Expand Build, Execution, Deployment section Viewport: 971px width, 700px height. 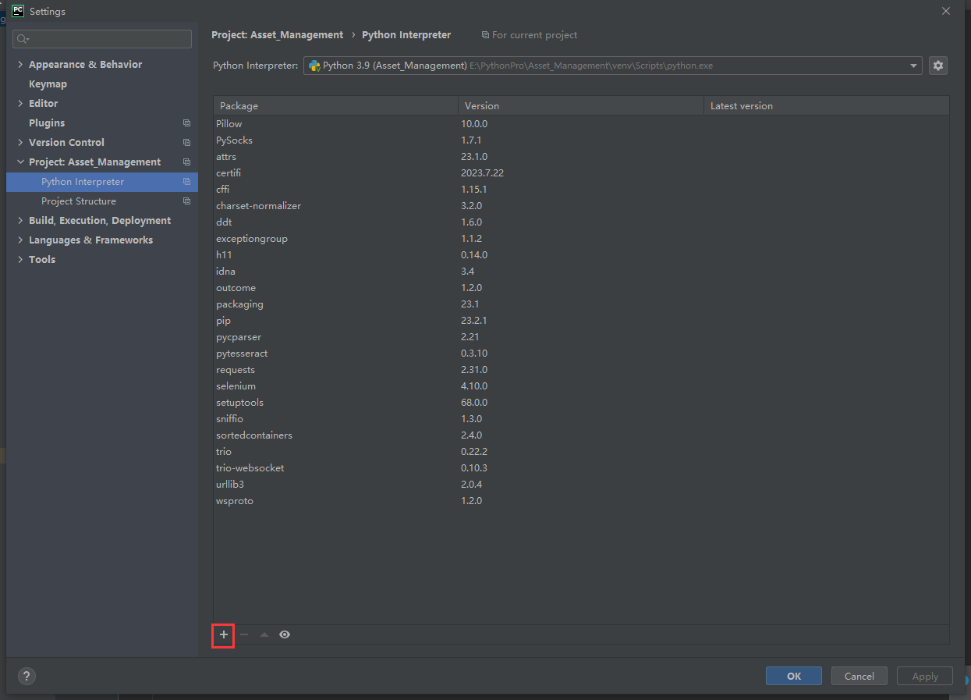[x=20, y=221]
